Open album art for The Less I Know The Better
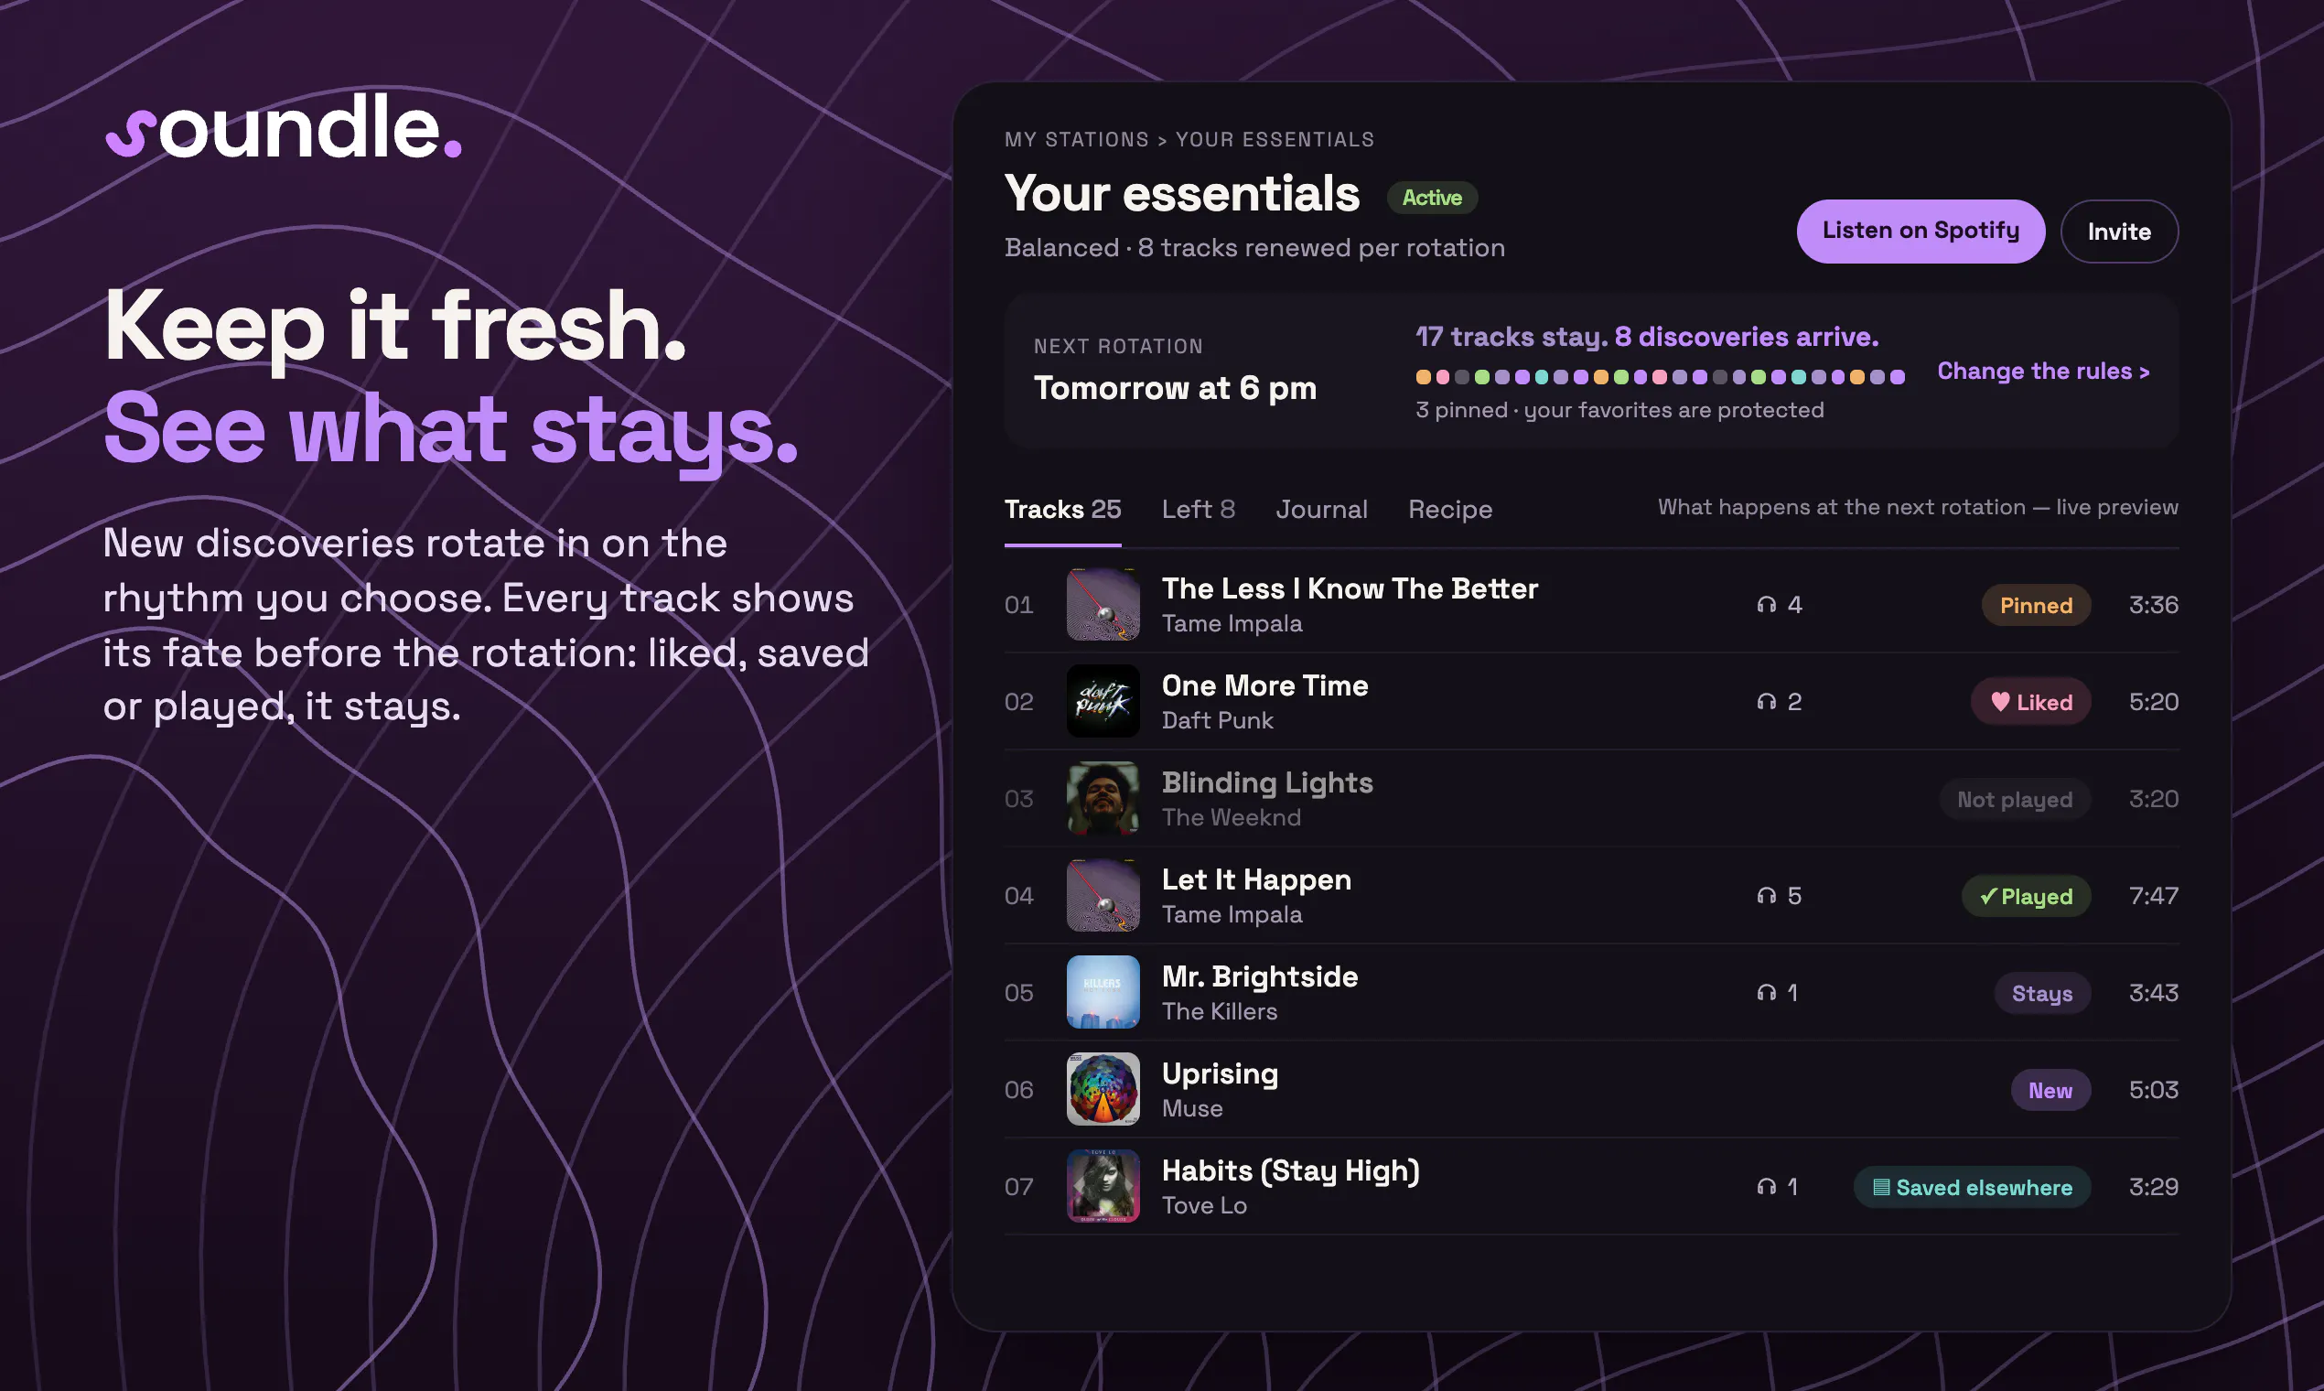This screenshot has width=2324, height=1391. [1103, 605]
